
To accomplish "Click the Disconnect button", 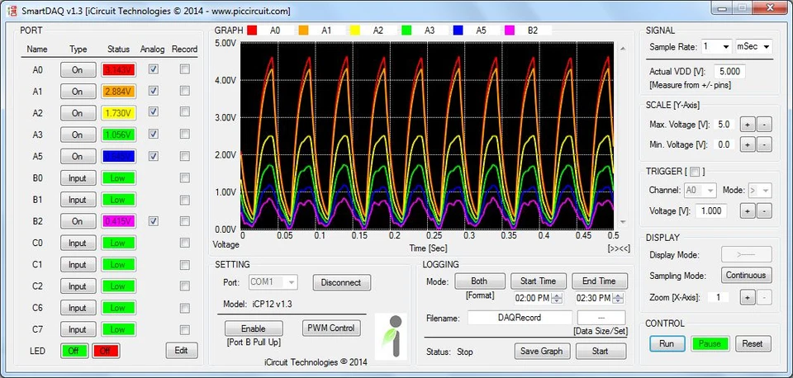I will (341, 282).
